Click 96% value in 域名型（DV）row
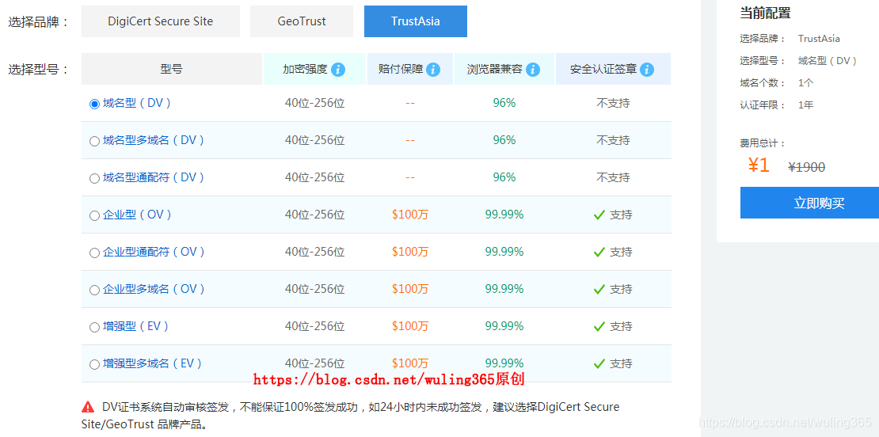879x437 pixels. pyautogui.click(x=504, y=103)
